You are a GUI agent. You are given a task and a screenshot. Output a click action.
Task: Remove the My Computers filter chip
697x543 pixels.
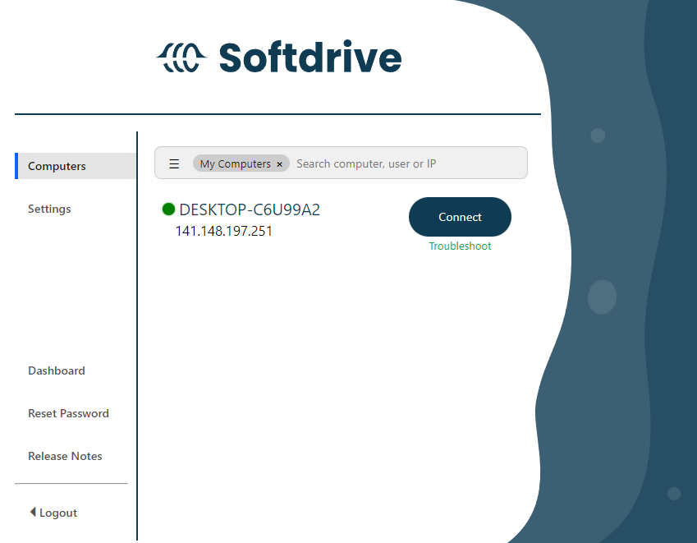click(280, 164)
